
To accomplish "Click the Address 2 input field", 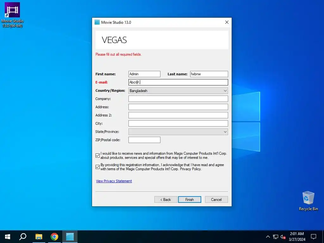I will pyautogui.click(x=178, y=115).
